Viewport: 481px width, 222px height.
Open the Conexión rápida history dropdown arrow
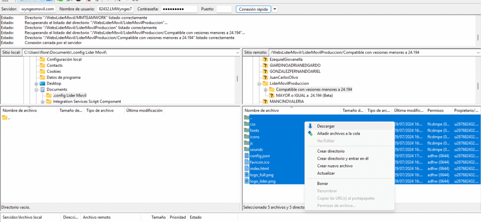tap(275, 9)
